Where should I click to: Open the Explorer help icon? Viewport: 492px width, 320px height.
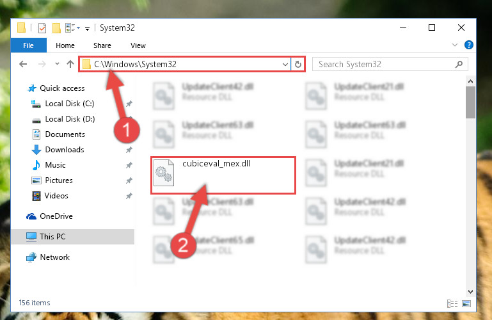(x=469, y=45)
